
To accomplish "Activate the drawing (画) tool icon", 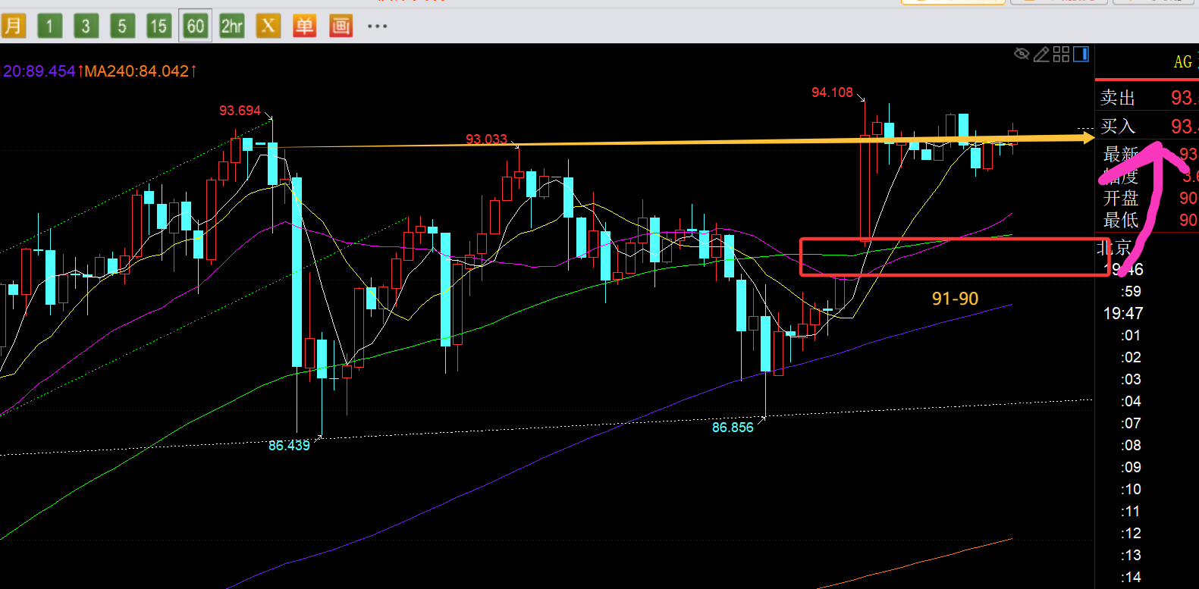I will [341, 27].
